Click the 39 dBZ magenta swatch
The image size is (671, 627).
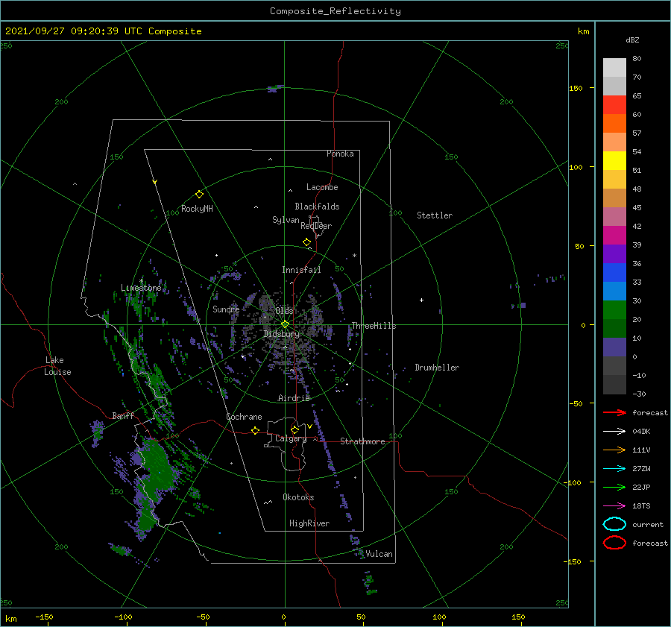click(614, 236)
